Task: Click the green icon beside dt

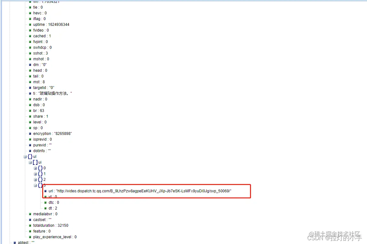Action: click(x=45, y=208)
